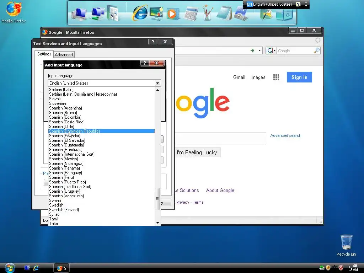Click the Google Sign in button

299,77
